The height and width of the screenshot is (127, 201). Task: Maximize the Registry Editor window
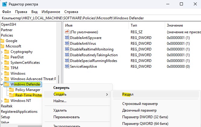(181, 4)
